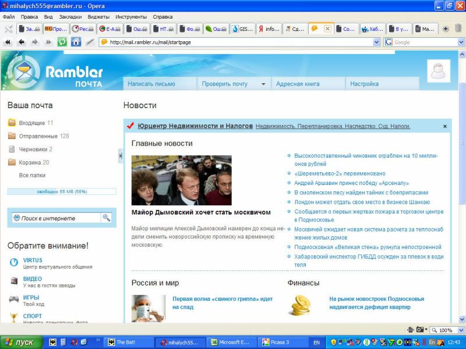Click the Fast Forward navigation button

(48, 42)
